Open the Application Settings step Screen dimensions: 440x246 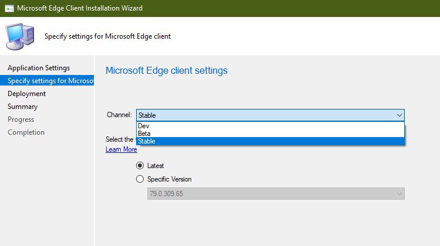point(39,68)
